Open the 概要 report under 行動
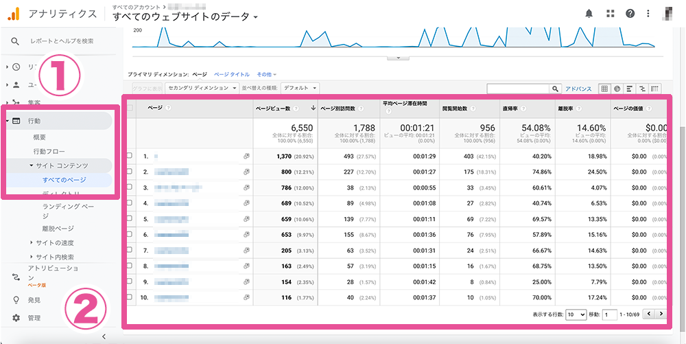The height and width of the screenshot is (344, 686). point(39,137)
